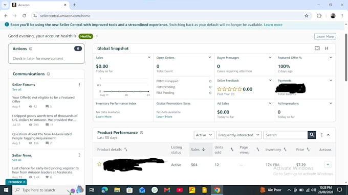Open the banner Learn more link
This screenshot has width=348, height=195.
point(273,25)
